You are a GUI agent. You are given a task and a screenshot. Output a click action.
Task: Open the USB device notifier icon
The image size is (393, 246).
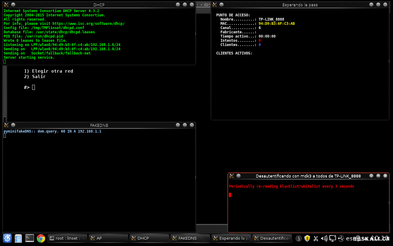point(341,238)
